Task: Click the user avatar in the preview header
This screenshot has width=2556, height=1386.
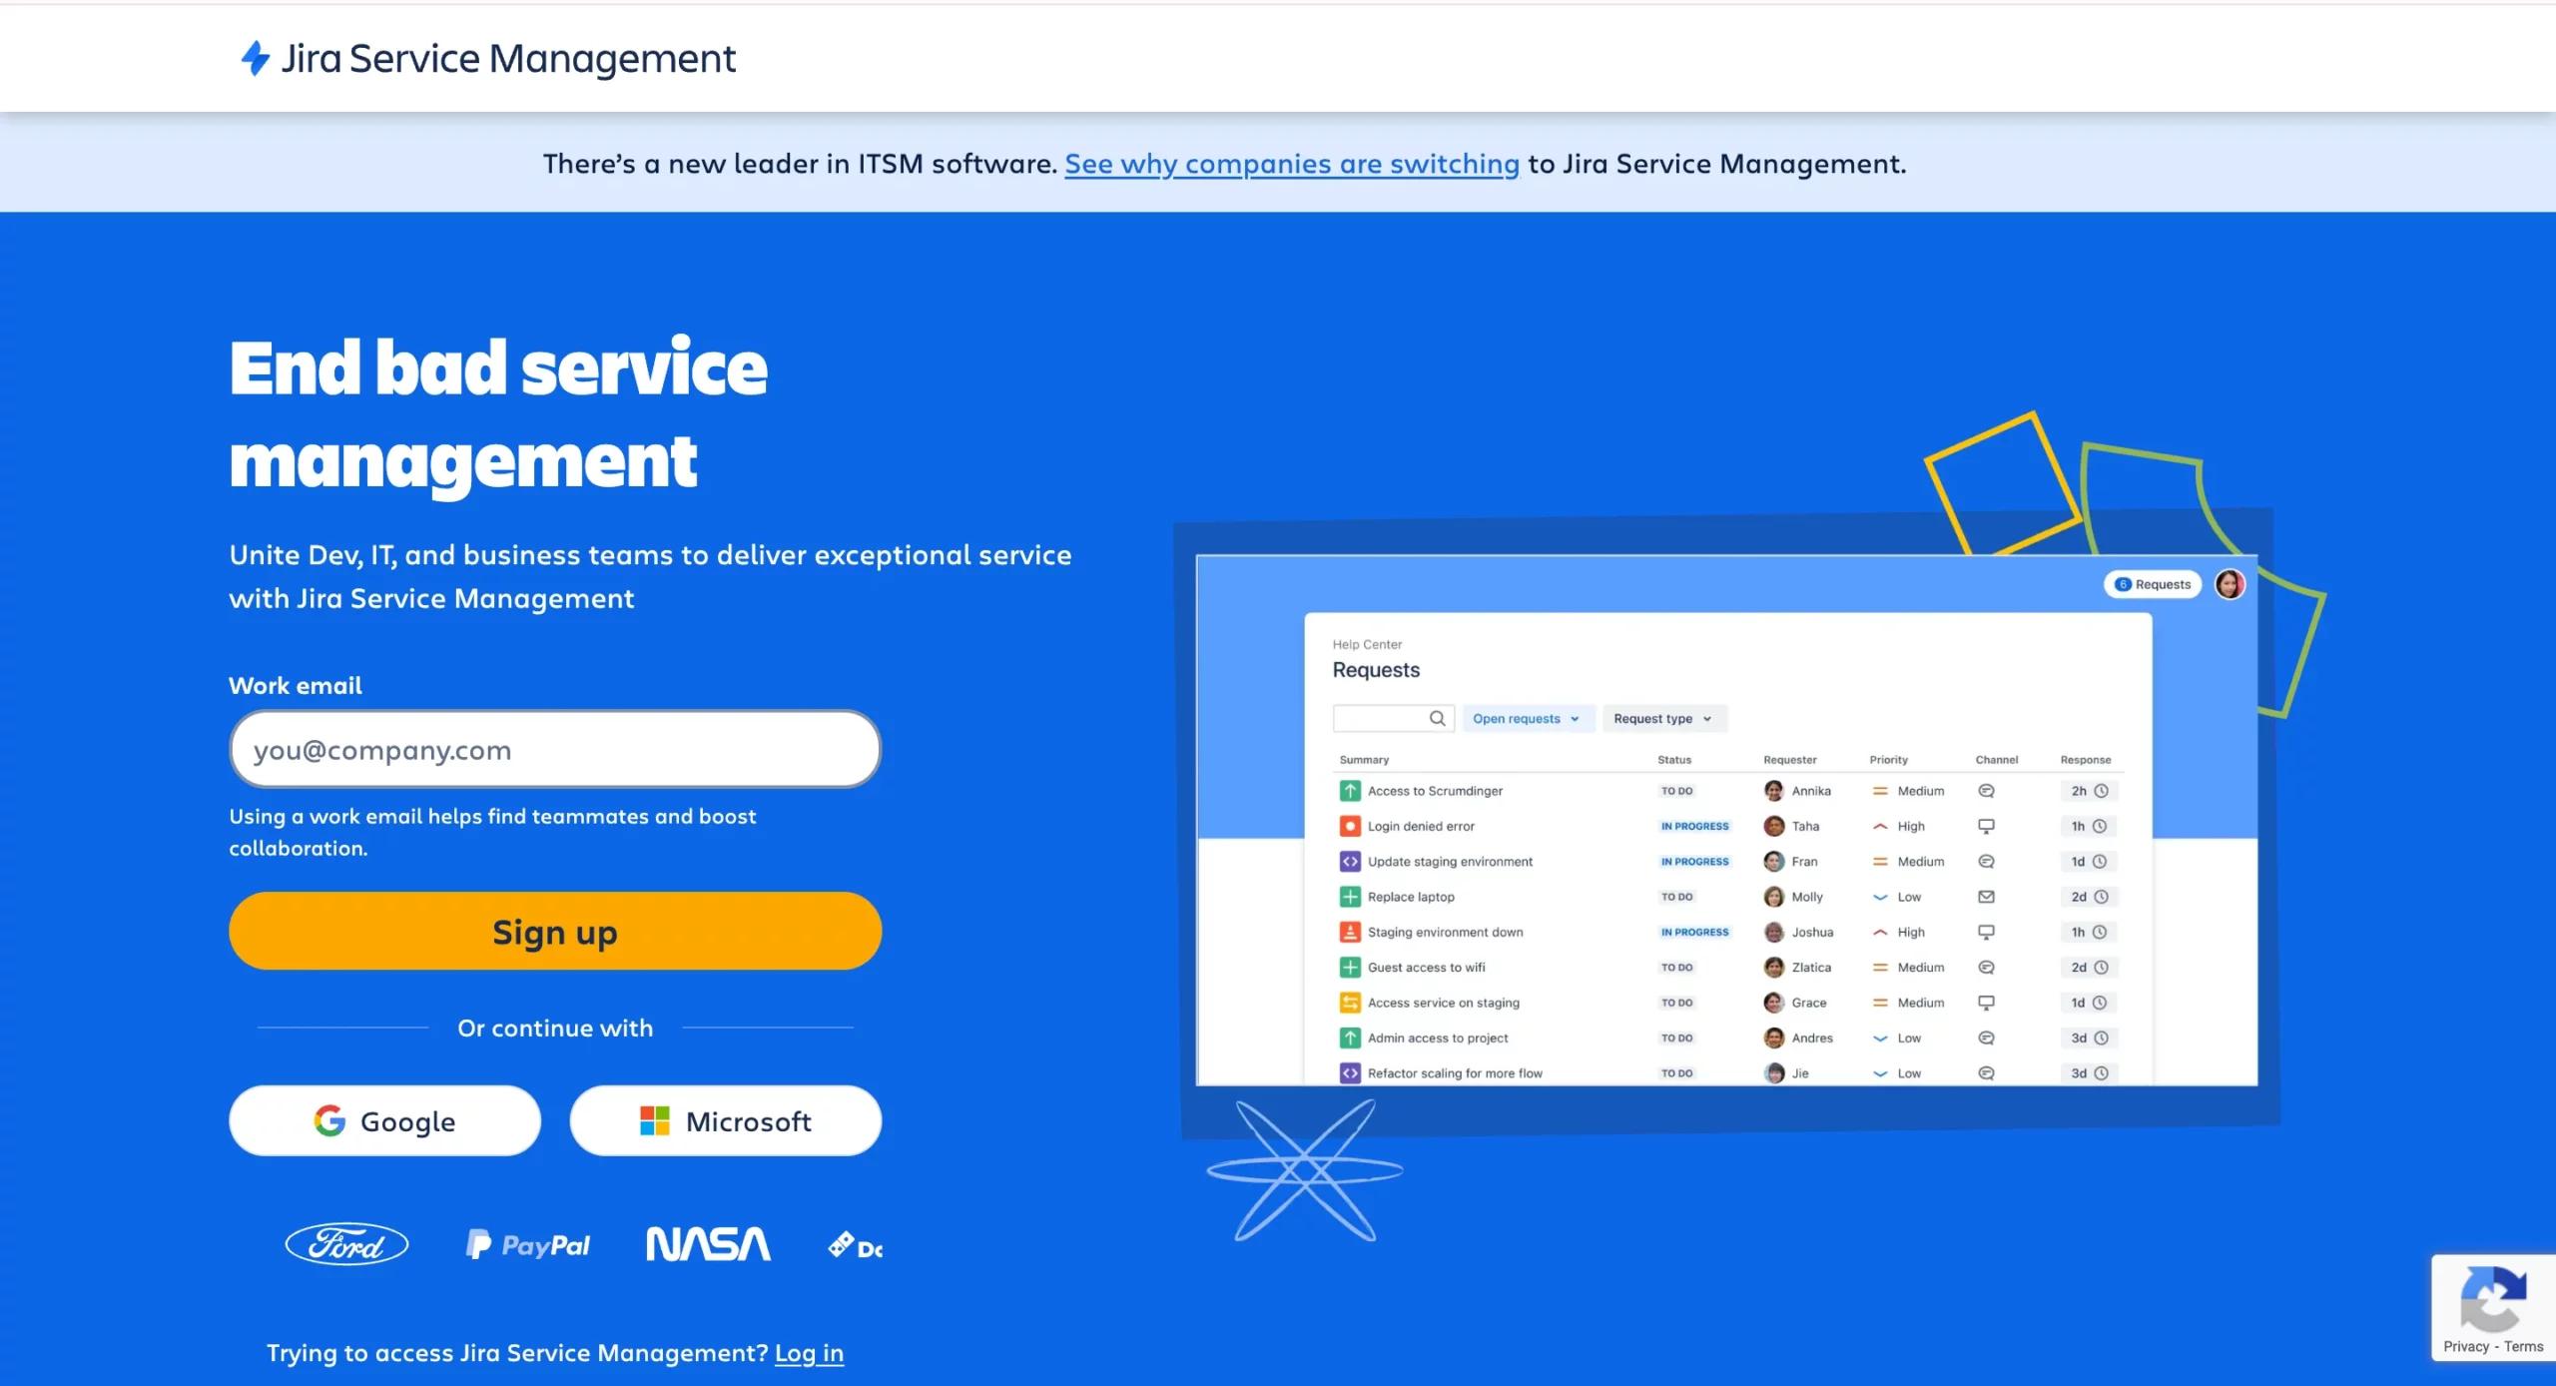Action: [x=2230, y=584]
